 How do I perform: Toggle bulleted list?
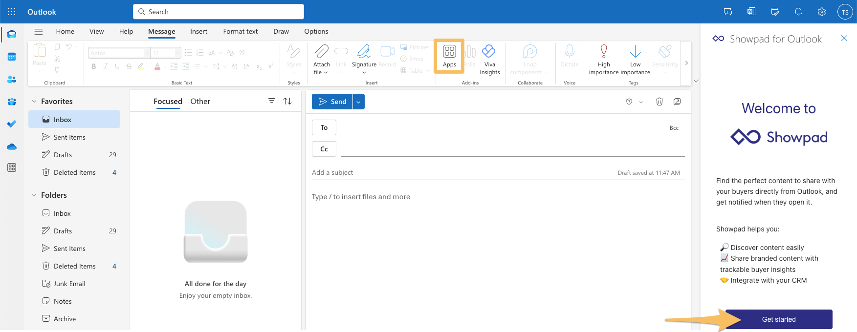coord(188,53)
